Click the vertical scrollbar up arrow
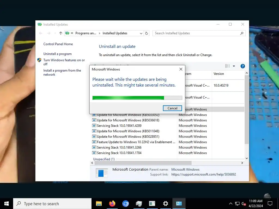This screenshot has height=209, width=279. pyautogui.click(x=247, y=73)
